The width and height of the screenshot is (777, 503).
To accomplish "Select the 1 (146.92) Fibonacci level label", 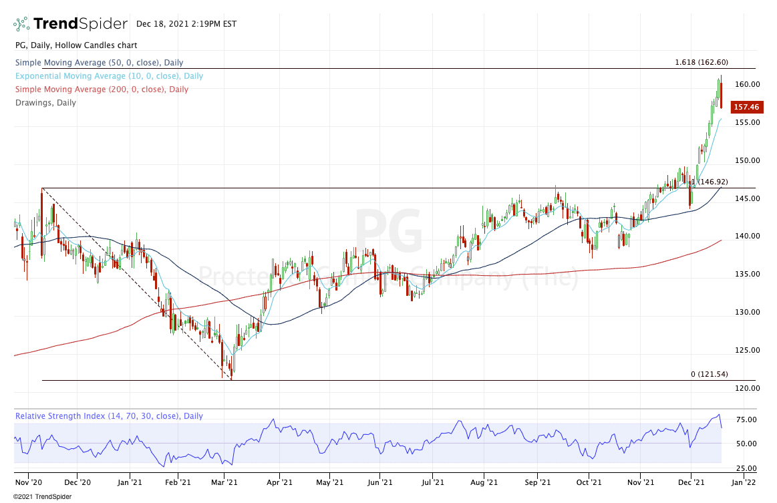I will (709, 182).
